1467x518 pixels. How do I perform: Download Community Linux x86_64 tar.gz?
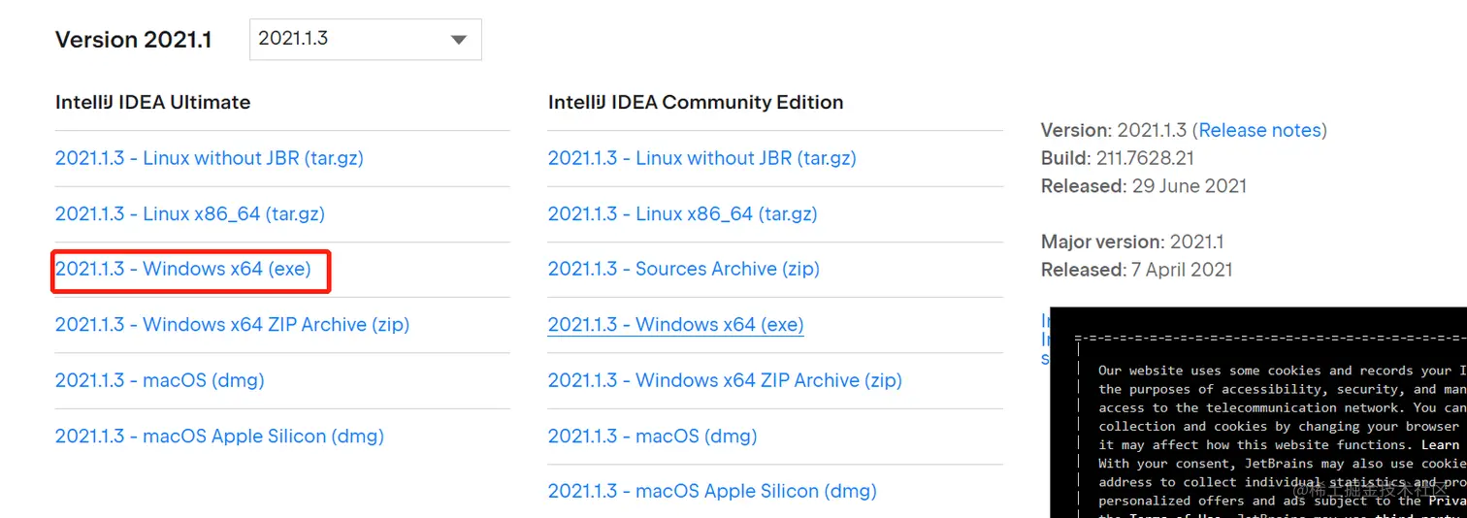tap(682, 213)
